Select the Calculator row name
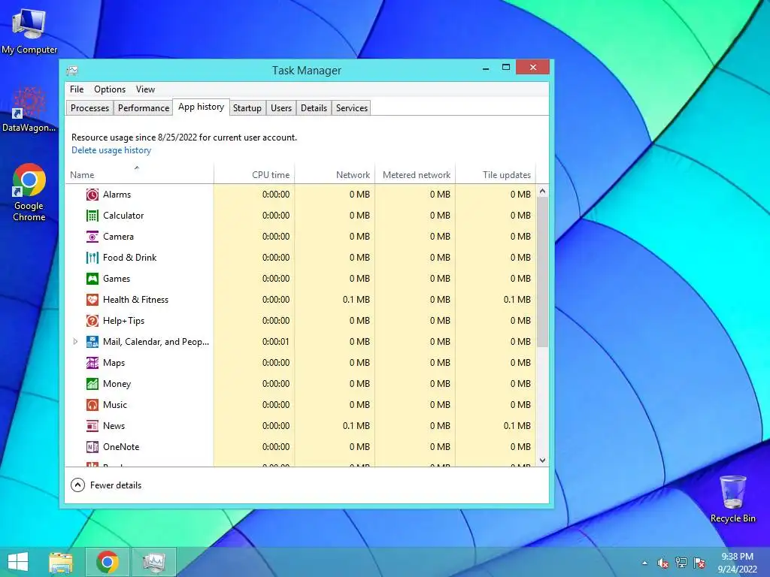The image size is (770, 577). [x=123, y=216]
